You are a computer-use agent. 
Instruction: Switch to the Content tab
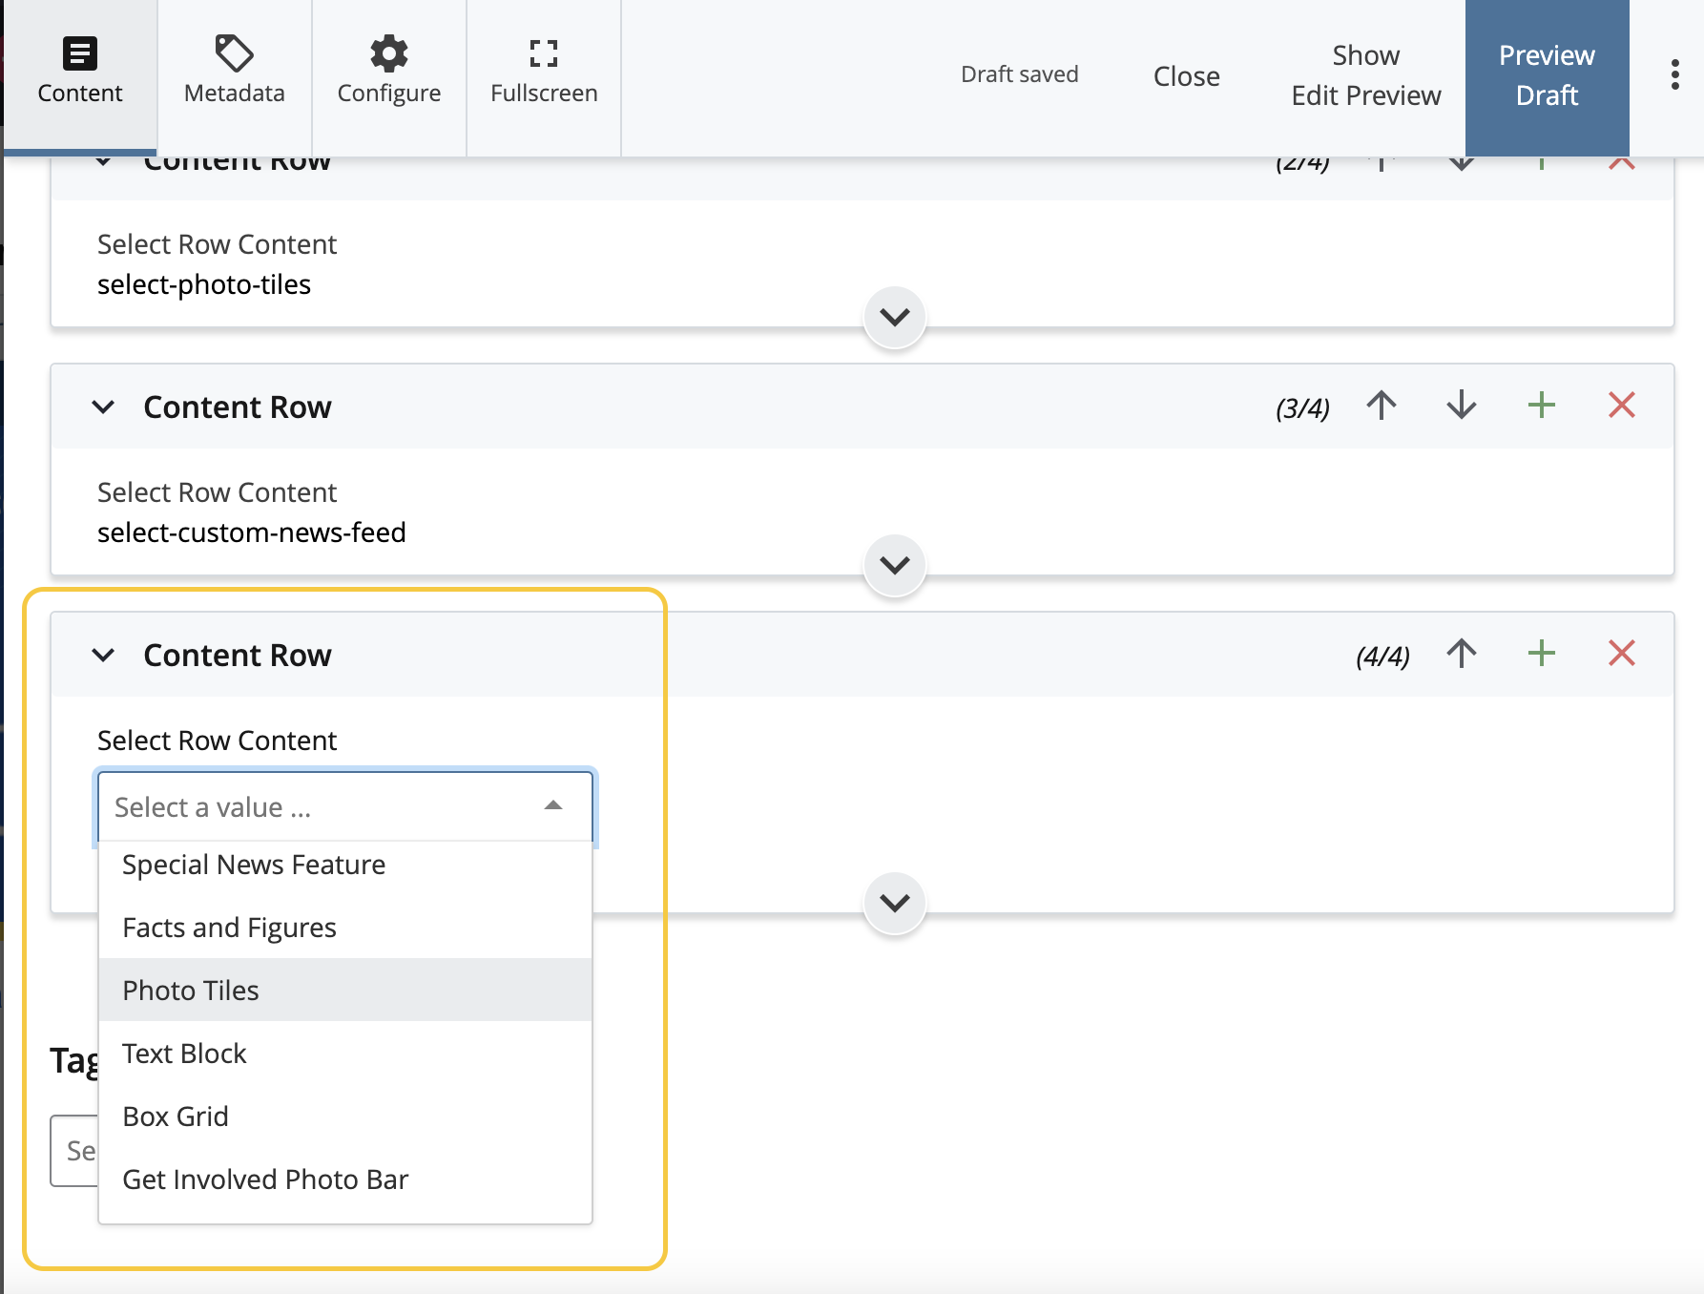tap(80, 76)
